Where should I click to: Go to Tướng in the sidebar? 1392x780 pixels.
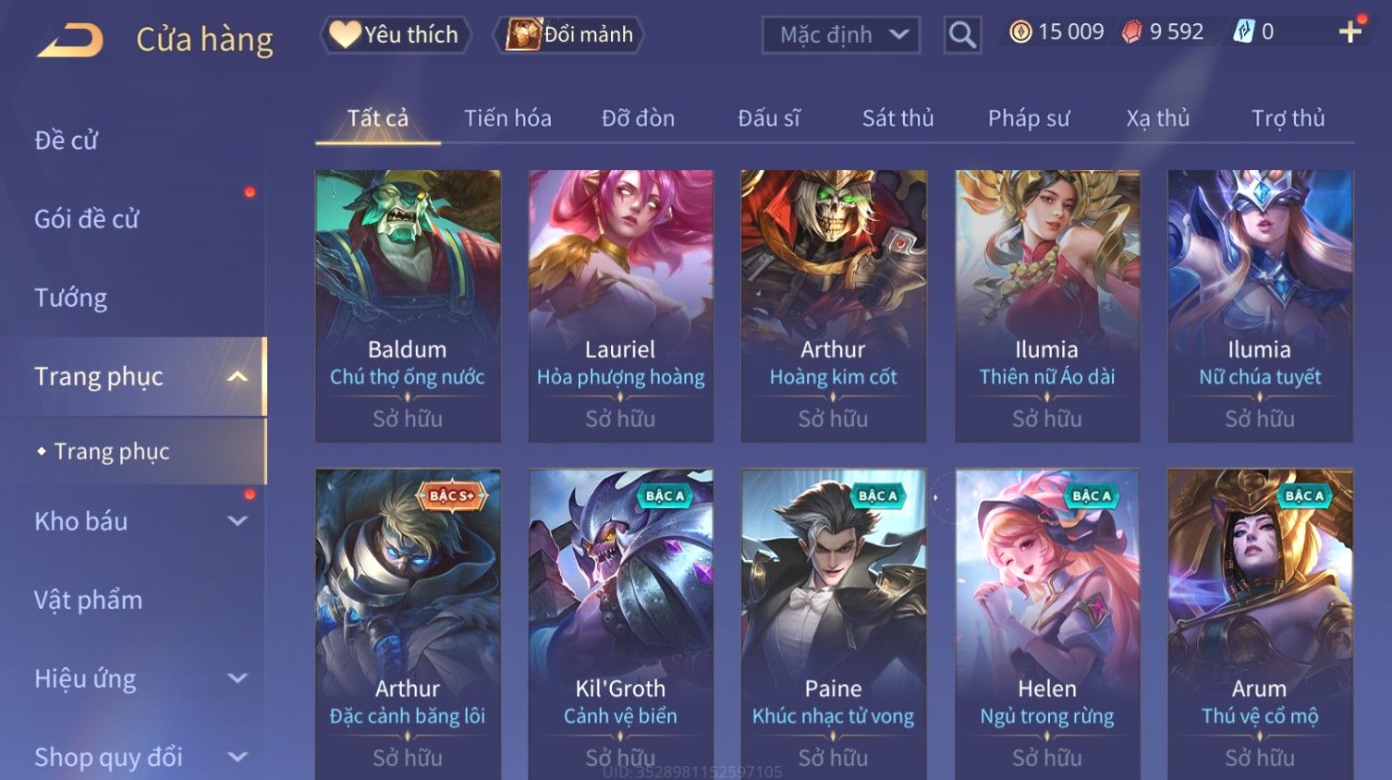click(x=70, y=298)
